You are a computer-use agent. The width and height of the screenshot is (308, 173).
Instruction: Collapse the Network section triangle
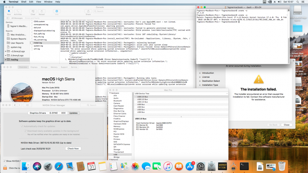click(110, 160)
